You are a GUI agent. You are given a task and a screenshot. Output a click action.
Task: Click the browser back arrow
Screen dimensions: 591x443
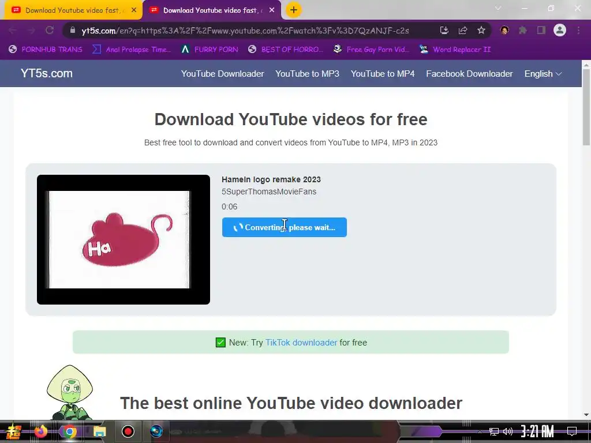tap(12, 30)
